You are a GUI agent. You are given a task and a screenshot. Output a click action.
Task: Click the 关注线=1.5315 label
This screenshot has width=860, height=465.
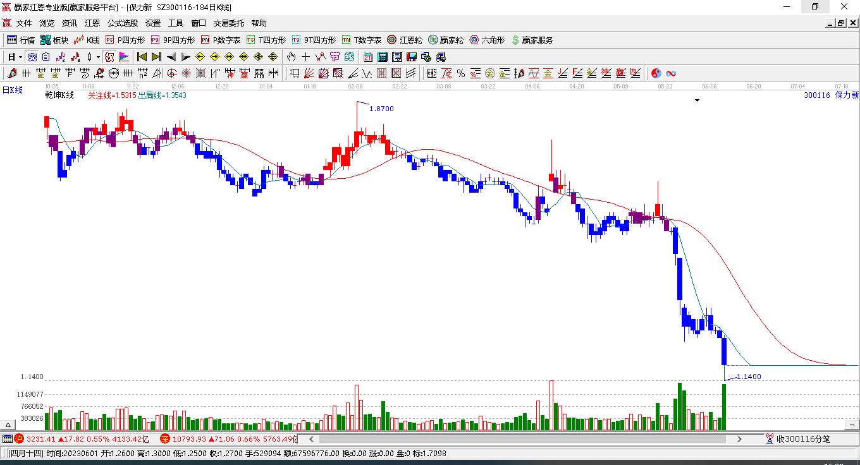(x=112, y=95)
